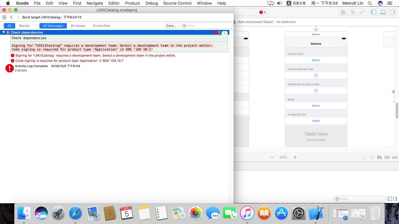Click the 56% zoom level label
The height and width of the screenshot is (224, 399).
coord(283,157)
